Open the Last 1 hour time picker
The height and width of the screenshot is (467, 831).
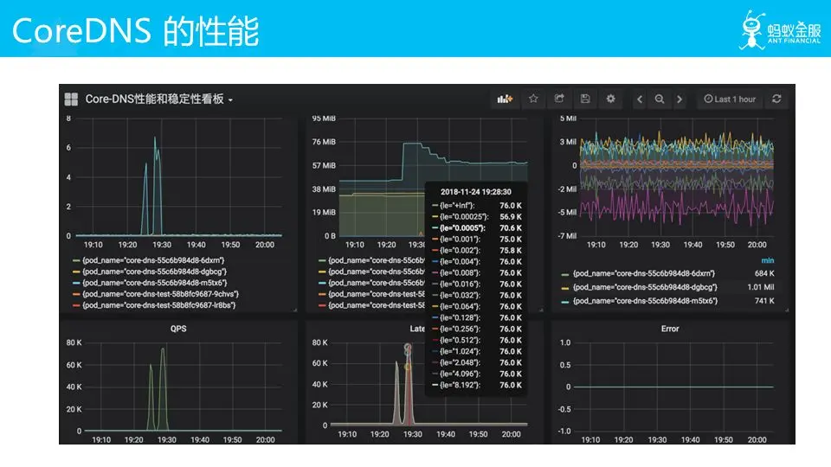click(x=730, y=99)
